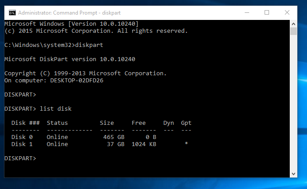Click the window title 'Administrator: Command Prompt - diskpart'
Image resolution: width=307 pixels, height=189 pixels.
69,13
